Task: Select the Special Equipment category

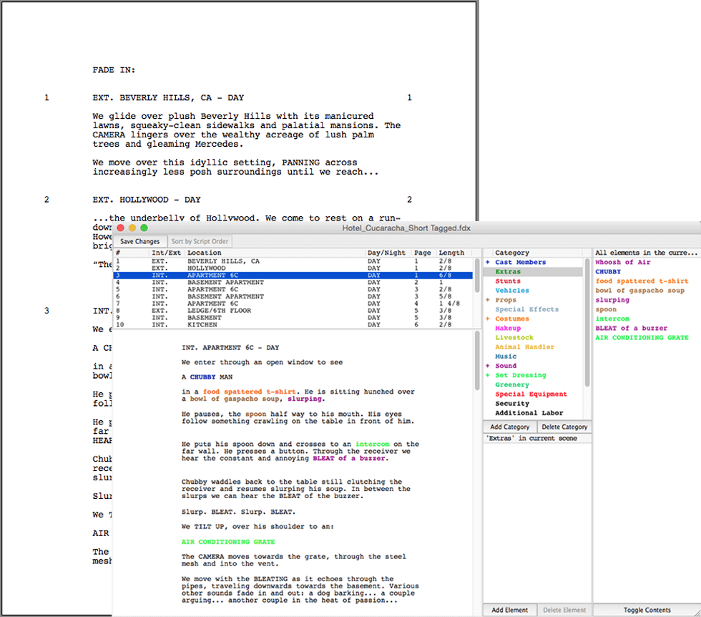Action: tap(531, 394)
